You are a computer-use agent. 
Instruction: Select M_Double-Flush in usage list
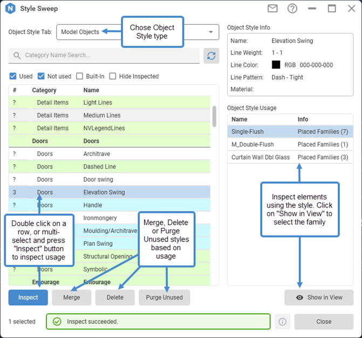coord(290,144)
